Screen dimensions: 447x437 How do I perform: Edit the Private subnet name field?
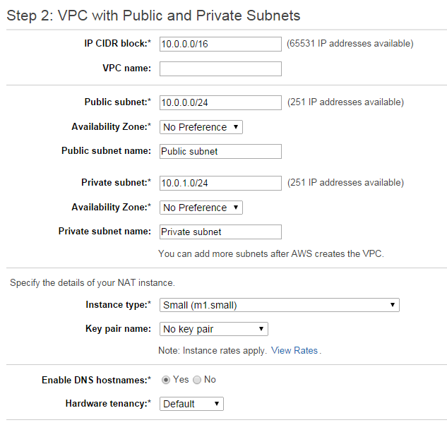(x=220, y=232)
